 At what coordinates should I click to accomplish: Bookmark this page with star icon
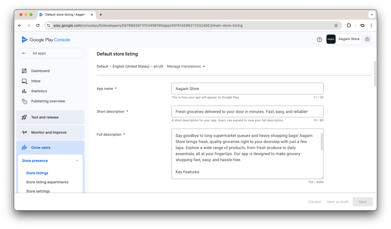336,25
